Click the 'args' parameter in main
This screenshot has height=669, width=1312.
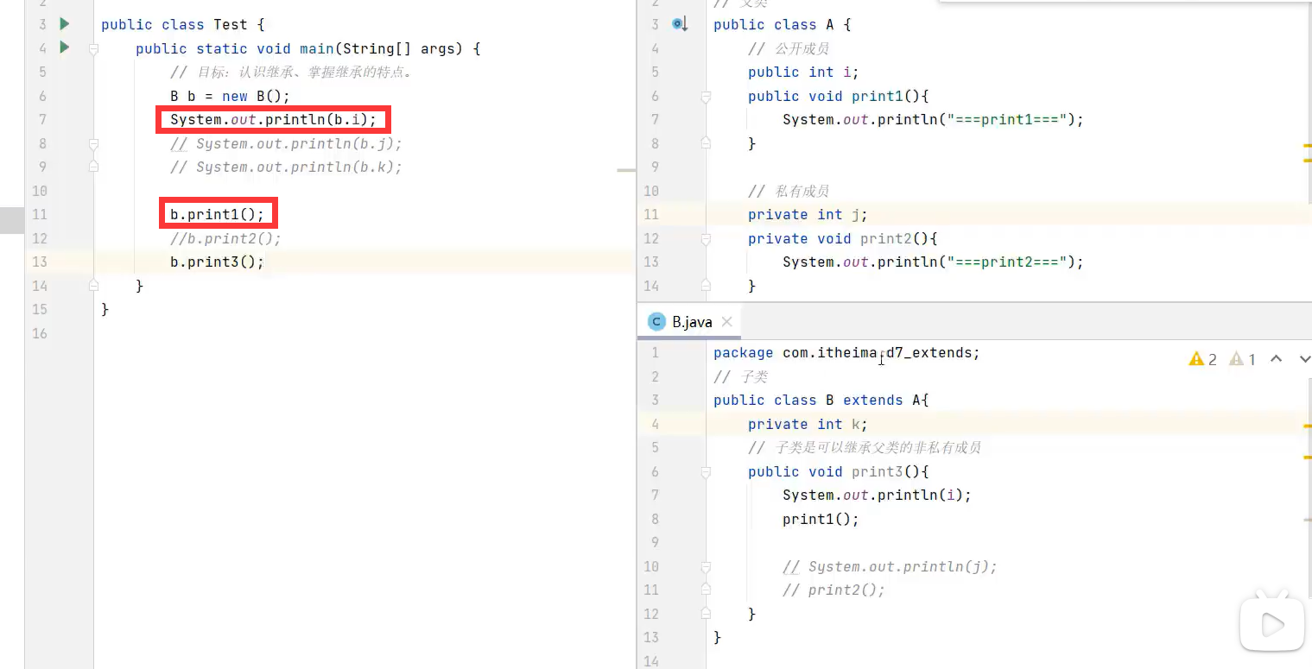(x=438, y=48)
